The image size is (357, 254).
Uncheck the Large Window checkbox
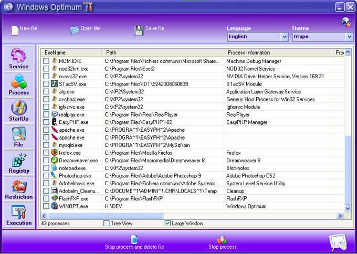click(167, 223)
